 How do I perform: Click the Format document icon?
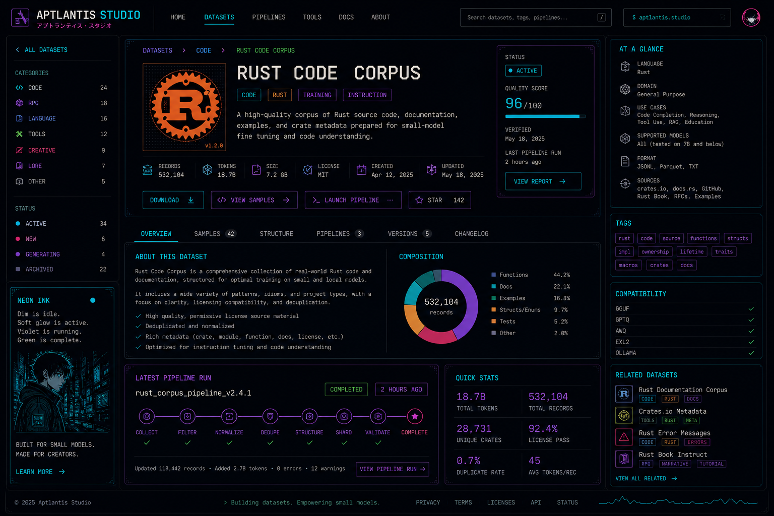625,161
